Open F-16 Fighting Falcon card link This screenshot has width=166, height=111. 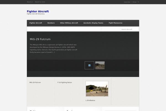tap(65, 82)
